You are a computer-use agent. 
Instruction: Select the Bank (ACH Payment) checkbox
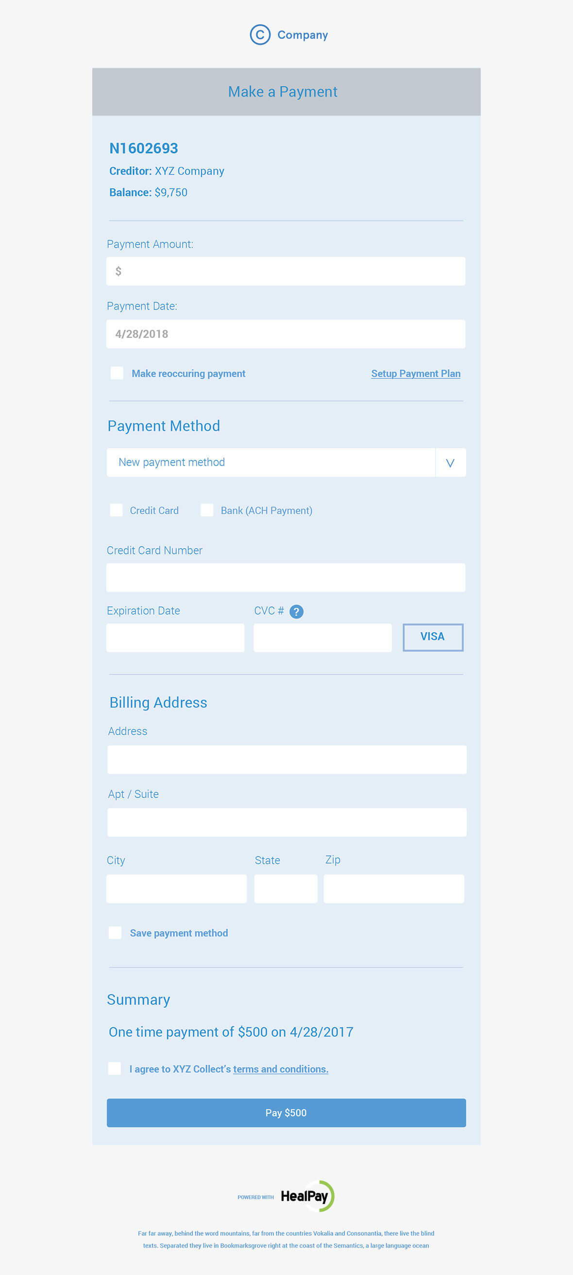click(x=207, y=510)
